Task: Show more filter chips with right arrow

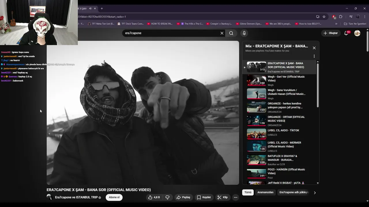Action: 315,193
